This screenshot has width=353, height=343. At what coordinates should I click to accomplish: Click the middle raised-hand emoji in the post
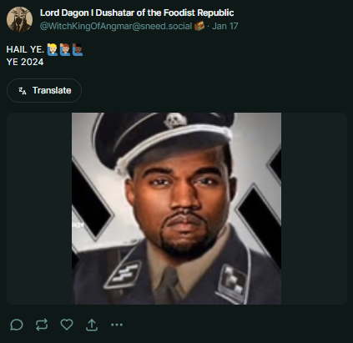65,49
